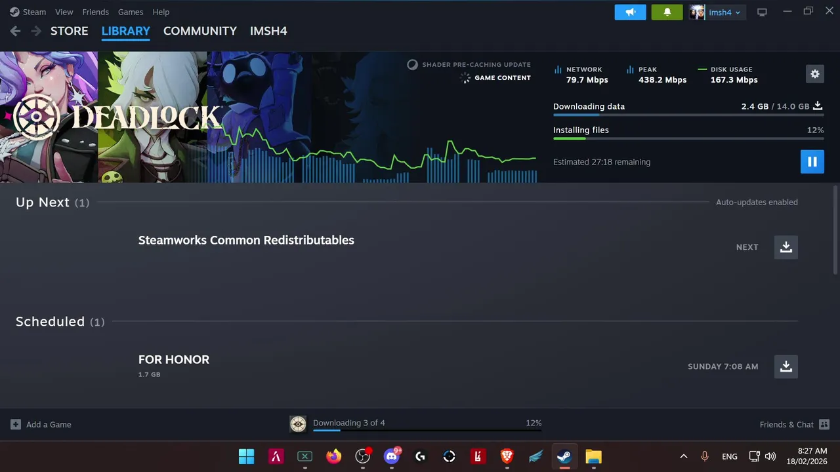Show hidden system tray icons

(683, 456)
